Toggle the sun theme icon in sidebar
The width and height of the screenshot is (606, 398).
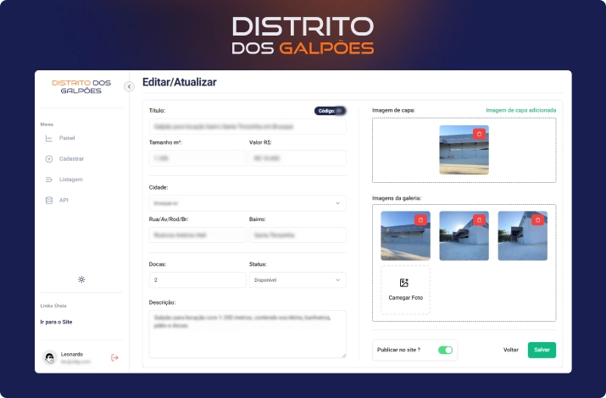point(81,279)
